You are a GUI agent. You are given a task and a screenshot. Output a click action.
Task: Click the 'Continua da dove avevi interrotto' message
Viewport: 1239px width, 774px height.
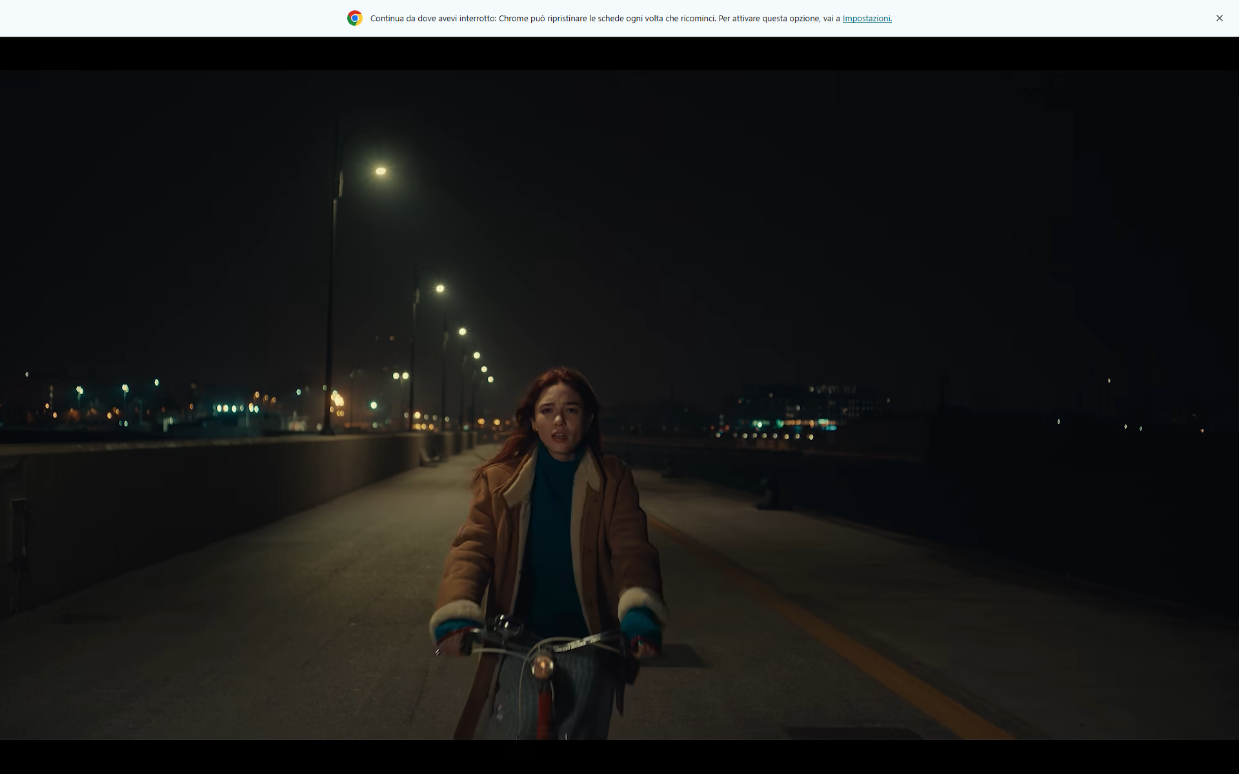tap(630, 19)
